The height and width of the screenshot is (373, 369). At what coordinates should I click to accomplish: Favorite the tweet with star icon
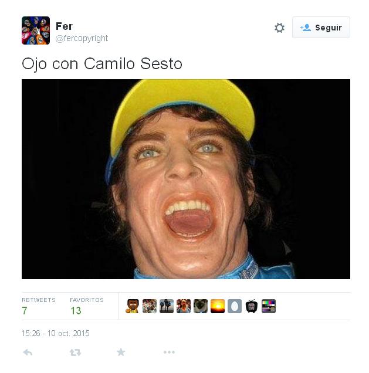point(121,352)
